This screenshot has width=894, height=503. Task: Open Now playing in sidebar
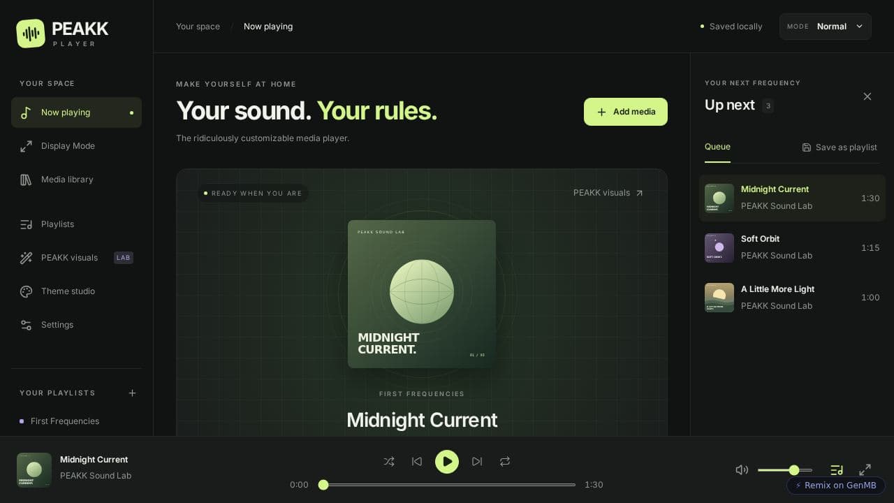[76, 112]
